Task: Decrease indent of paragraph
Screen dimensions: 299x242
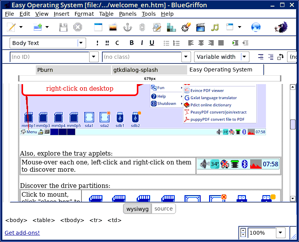Action: point(246,43)
